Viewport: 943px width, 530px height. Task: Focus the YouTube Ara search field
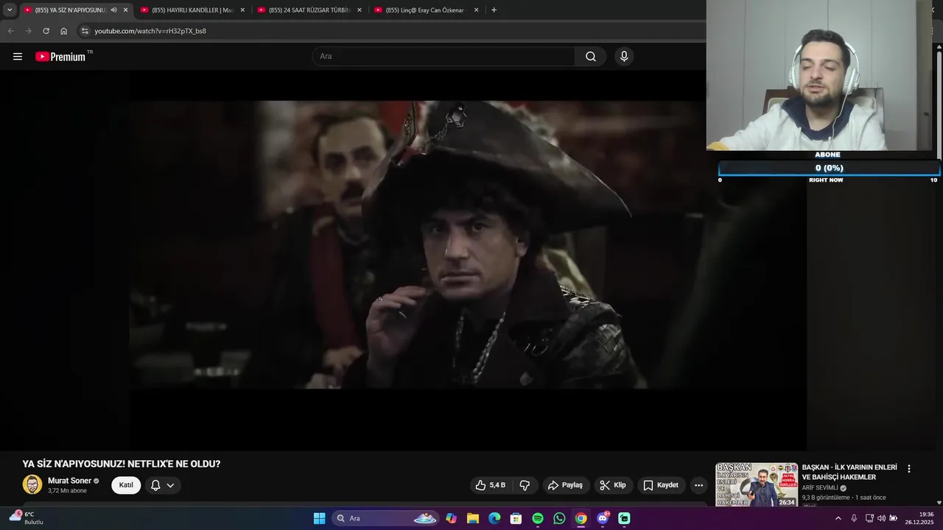[x=444, y=57]
